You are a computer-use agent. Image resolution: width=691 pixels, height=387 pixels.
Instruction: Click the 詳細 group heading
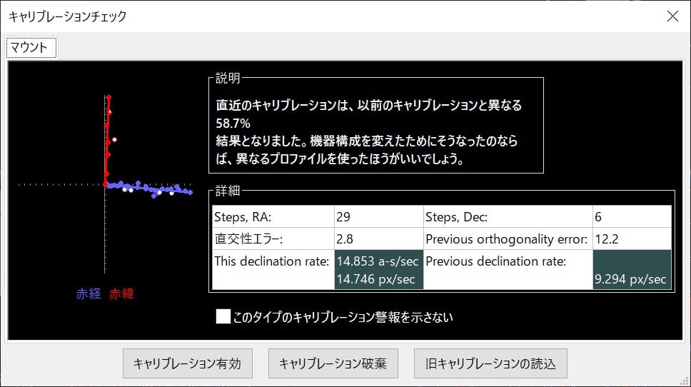pos(228,191)
